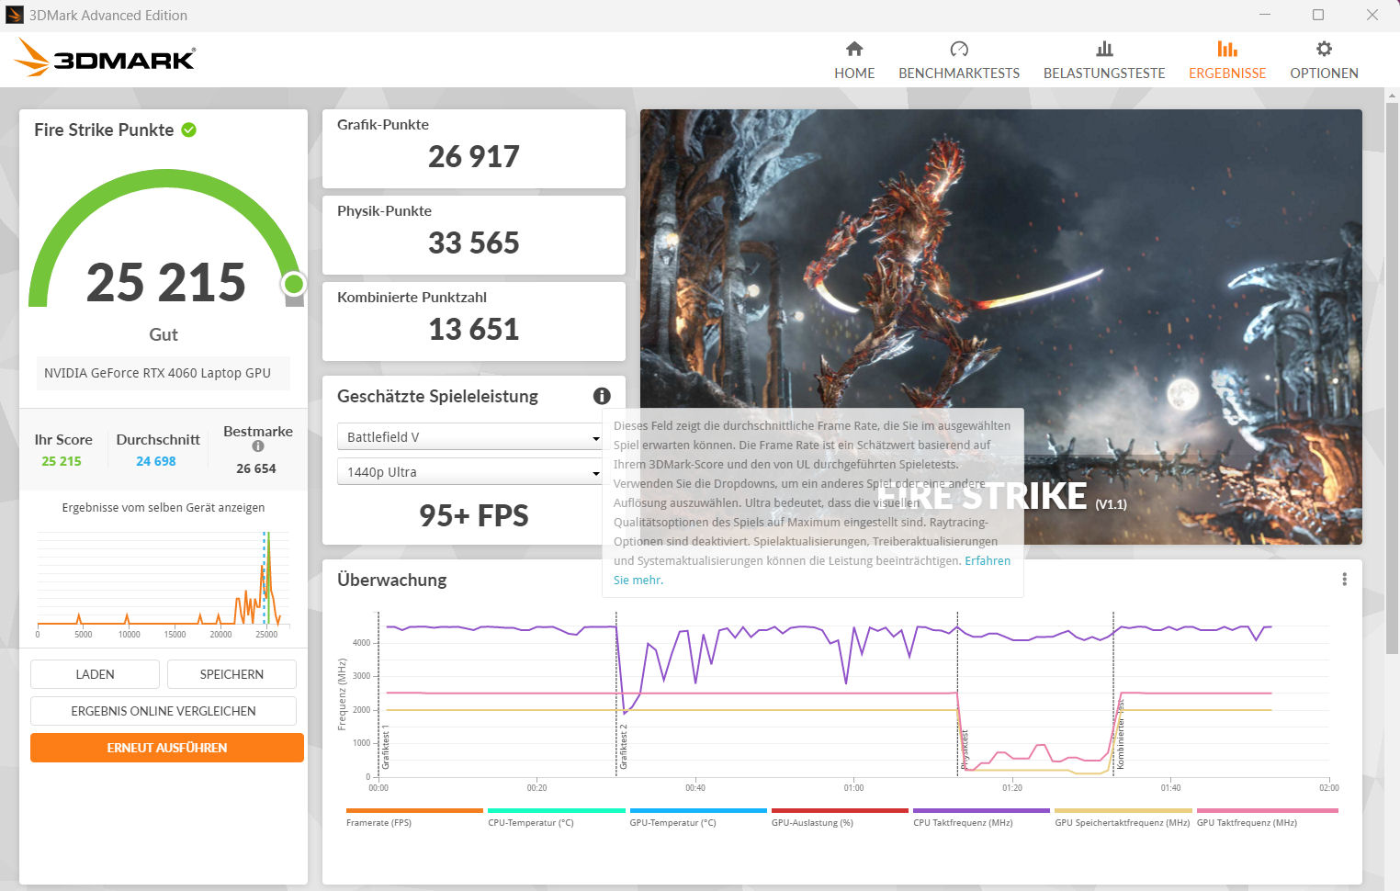Click the 95+ FPS estimate
1400x891 pixels.
[474, 515]
